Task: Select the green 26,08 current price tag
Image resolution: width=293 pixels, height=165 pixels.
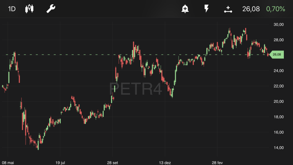Action: [277, 55]
